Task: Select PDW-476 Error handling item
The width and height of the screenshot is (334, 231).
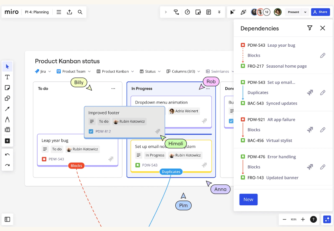Action: pos(272,157)
